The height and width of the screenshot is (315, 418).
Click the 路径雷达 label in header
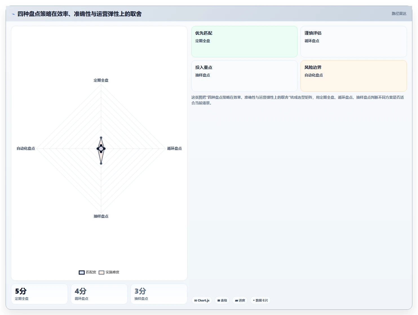(399, 13)
